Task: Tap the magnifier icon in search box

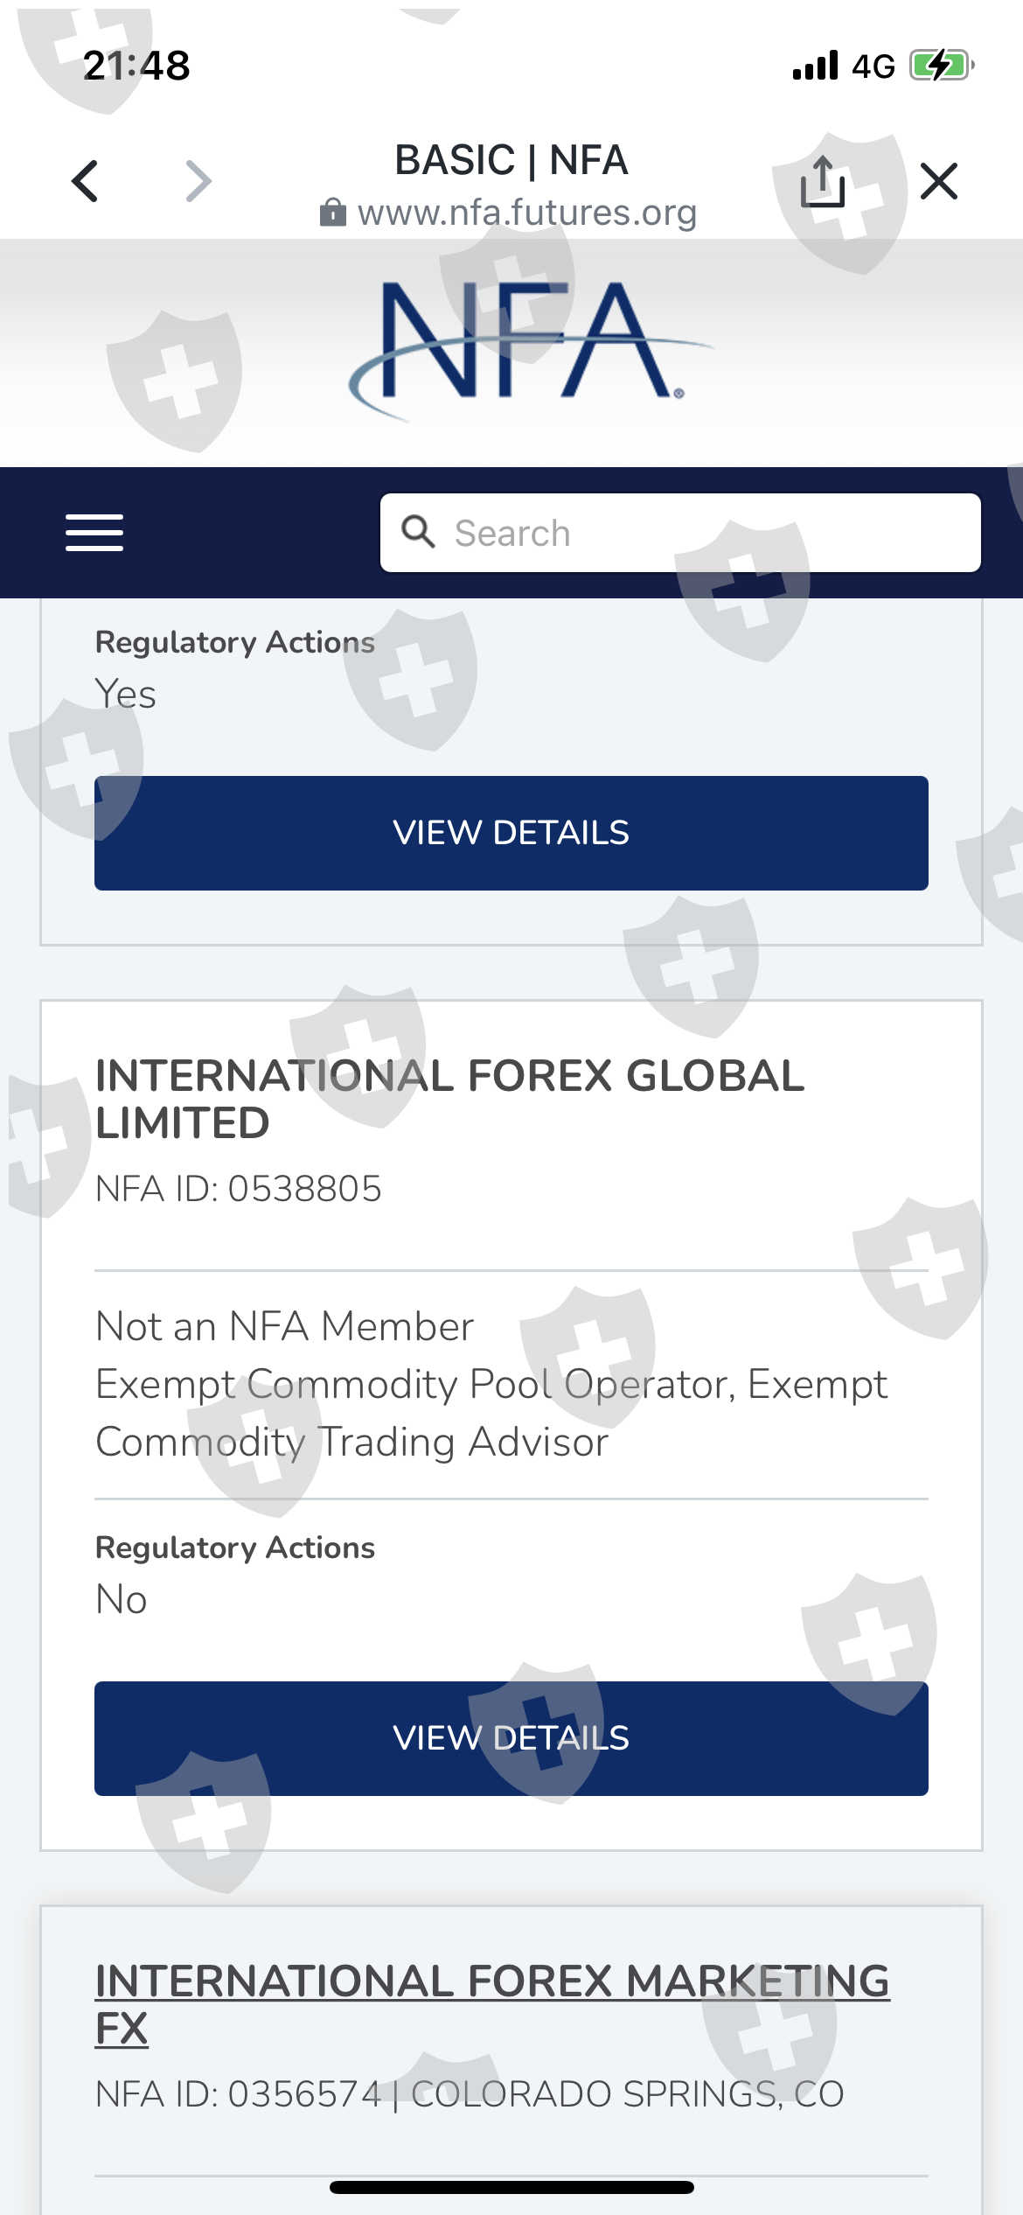Action: click(418, 532)
